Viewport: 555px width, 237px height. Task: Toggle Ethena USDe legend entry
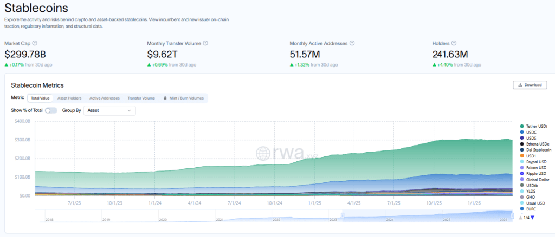(x=537, y=144)
